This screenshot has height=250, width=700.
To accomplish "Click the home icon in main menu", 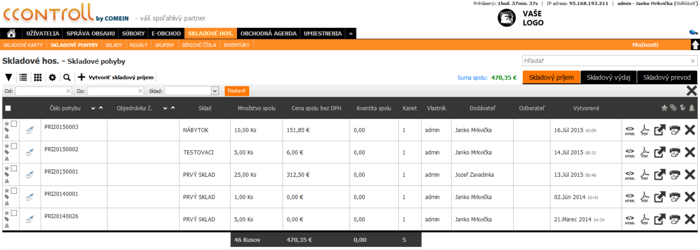I will coord(11,34).
